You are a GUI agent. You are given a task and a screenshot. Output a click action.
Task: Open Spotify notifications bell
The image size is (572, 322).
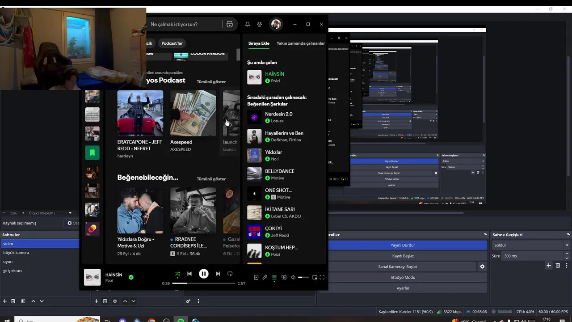click(x=247, y=24)
